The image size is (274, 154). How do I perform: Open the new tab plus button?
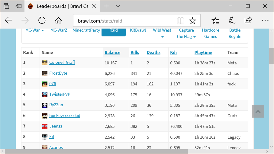(x=106, y=6)
